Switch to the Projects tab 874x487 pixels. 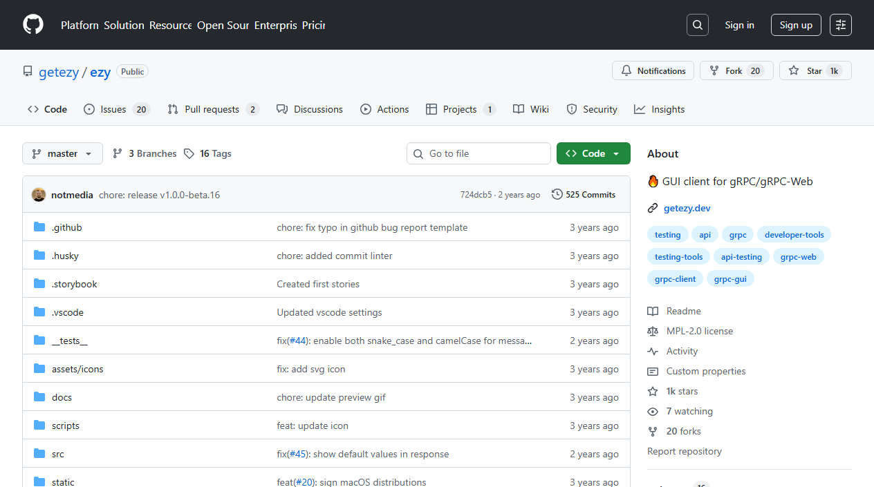pos(461,109)
